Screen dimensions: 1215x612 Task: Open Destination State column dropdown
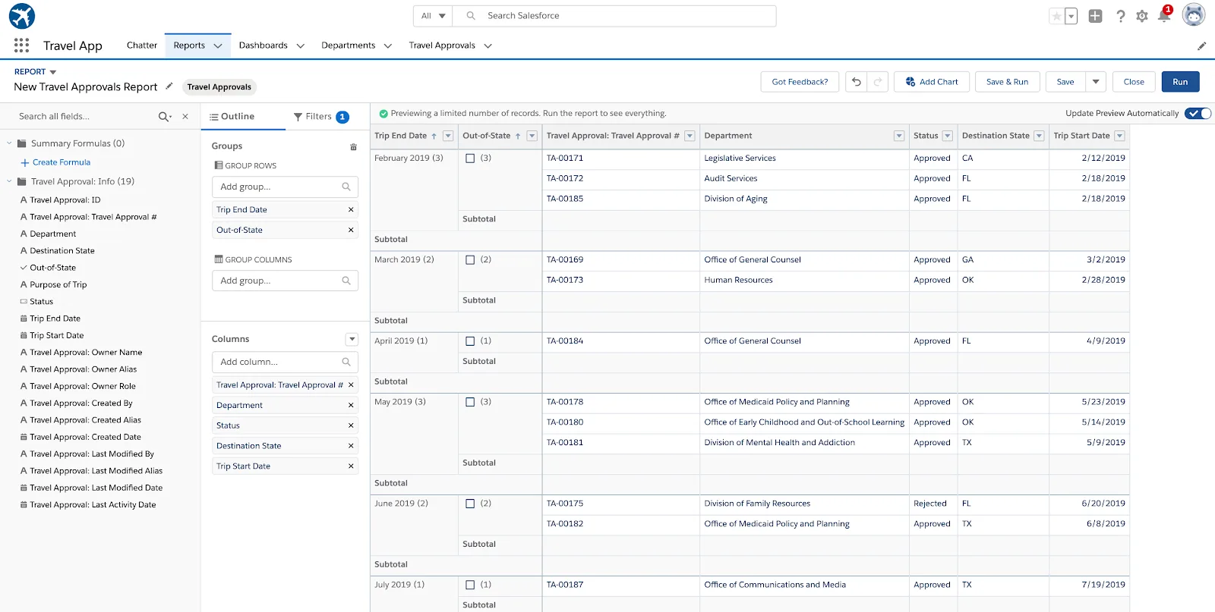(x=1039, y=137)
